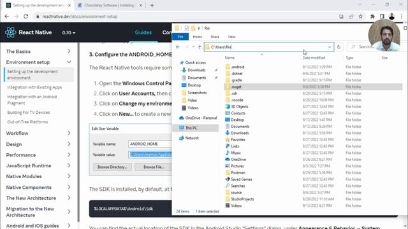Screen dimensions: 408x229
Task: Click Explorer up-one-level arrow
Action: coord(200,47)
